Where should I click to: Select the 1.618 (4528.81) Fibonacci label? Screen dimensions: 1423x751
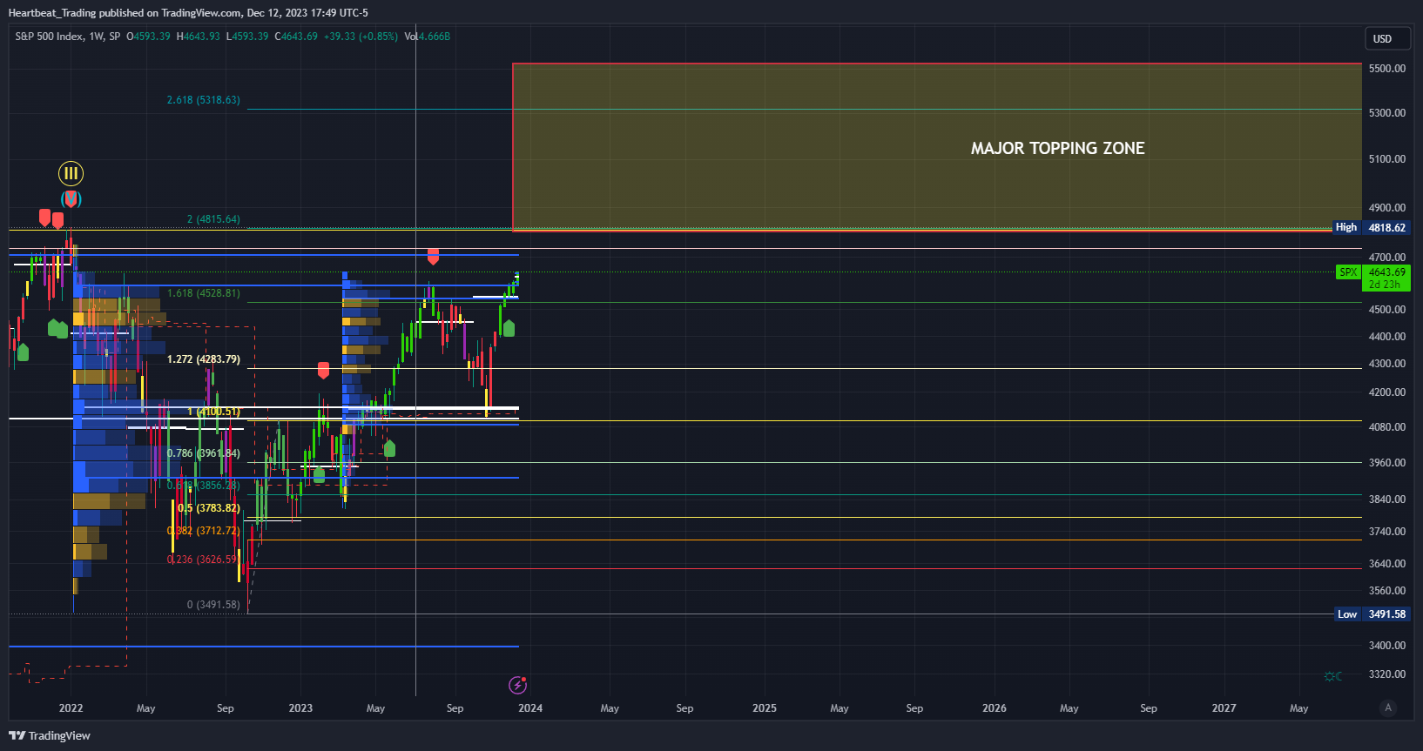204,293
